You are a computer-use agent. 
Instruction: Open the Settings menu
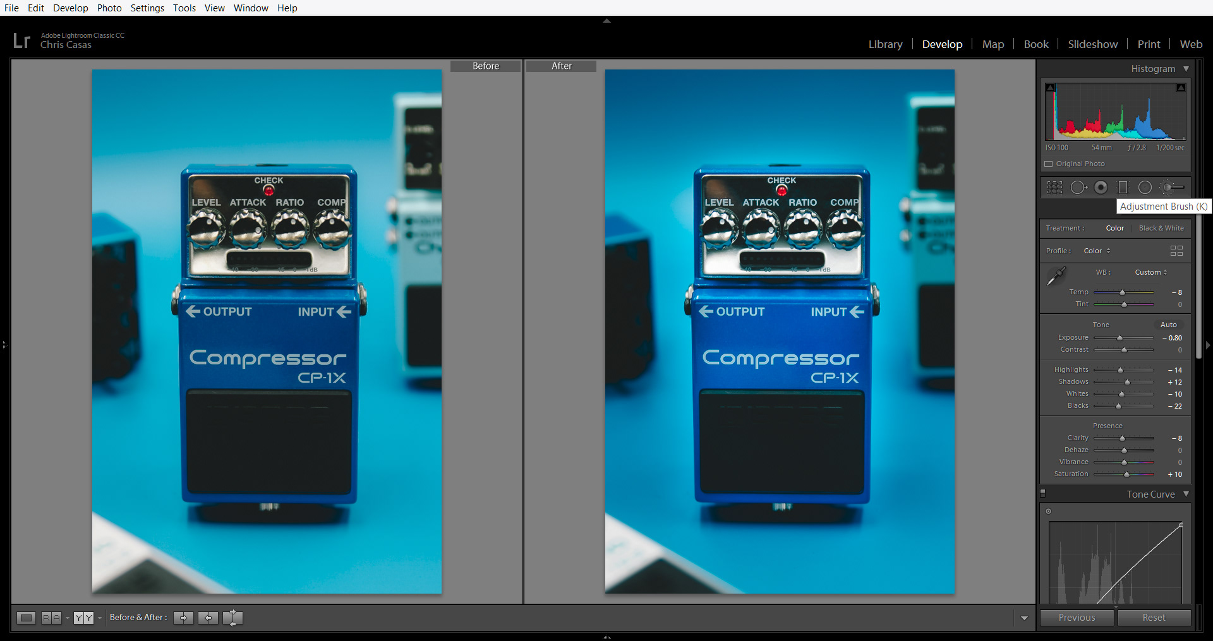147,8
